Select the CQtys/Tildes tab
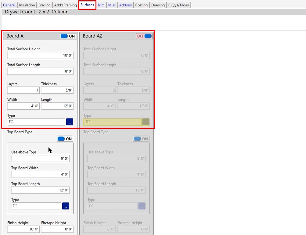Screen dimensions: 306x235 coord(178,5)
